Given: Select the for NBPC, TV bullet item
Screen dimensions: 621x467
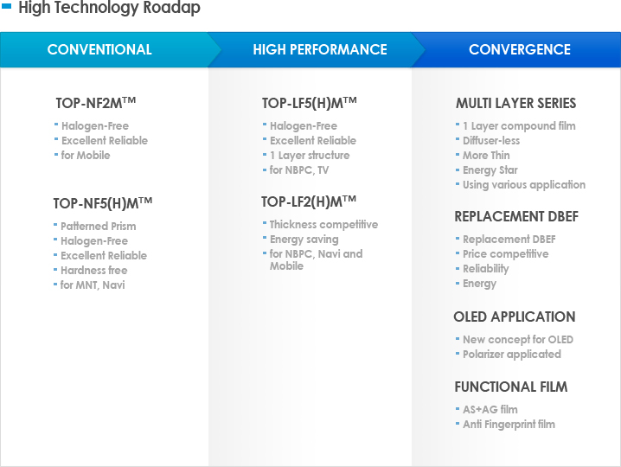Looking at the screenshot, I should [x=299, y=170].
